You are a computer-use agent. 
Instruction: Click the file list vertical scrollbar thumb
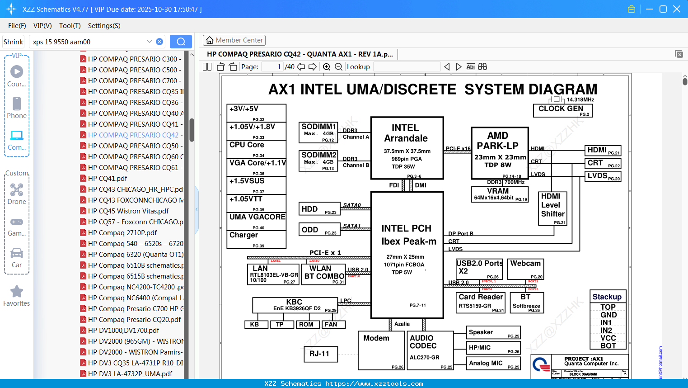(x=192, y=130)
